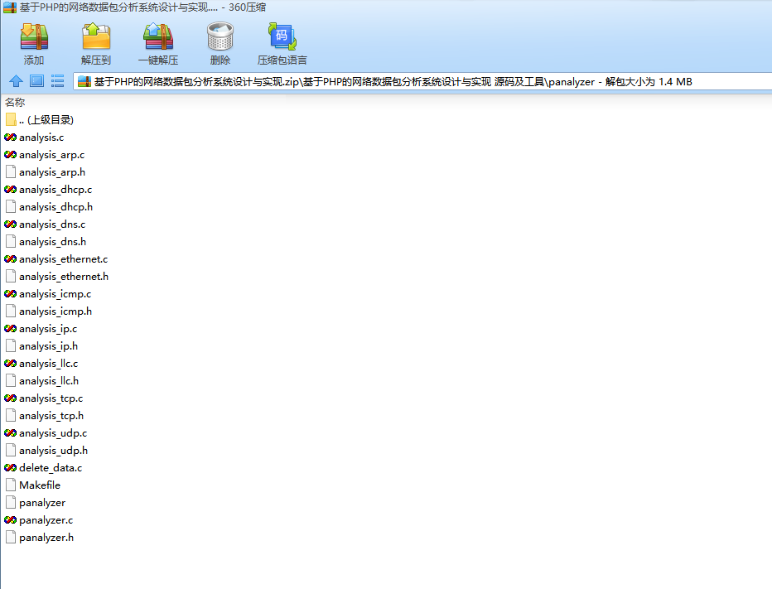Select the analysis_ip.c file icon
Image resolution: width=772 pixels, height=589 pixels.
10,329
